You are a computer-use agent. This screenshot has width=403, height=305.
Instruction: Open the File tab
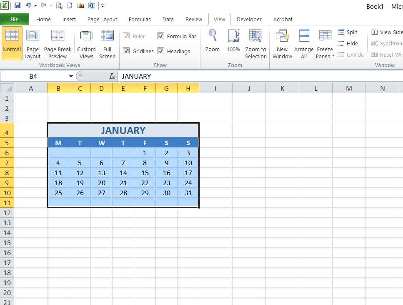15,19
